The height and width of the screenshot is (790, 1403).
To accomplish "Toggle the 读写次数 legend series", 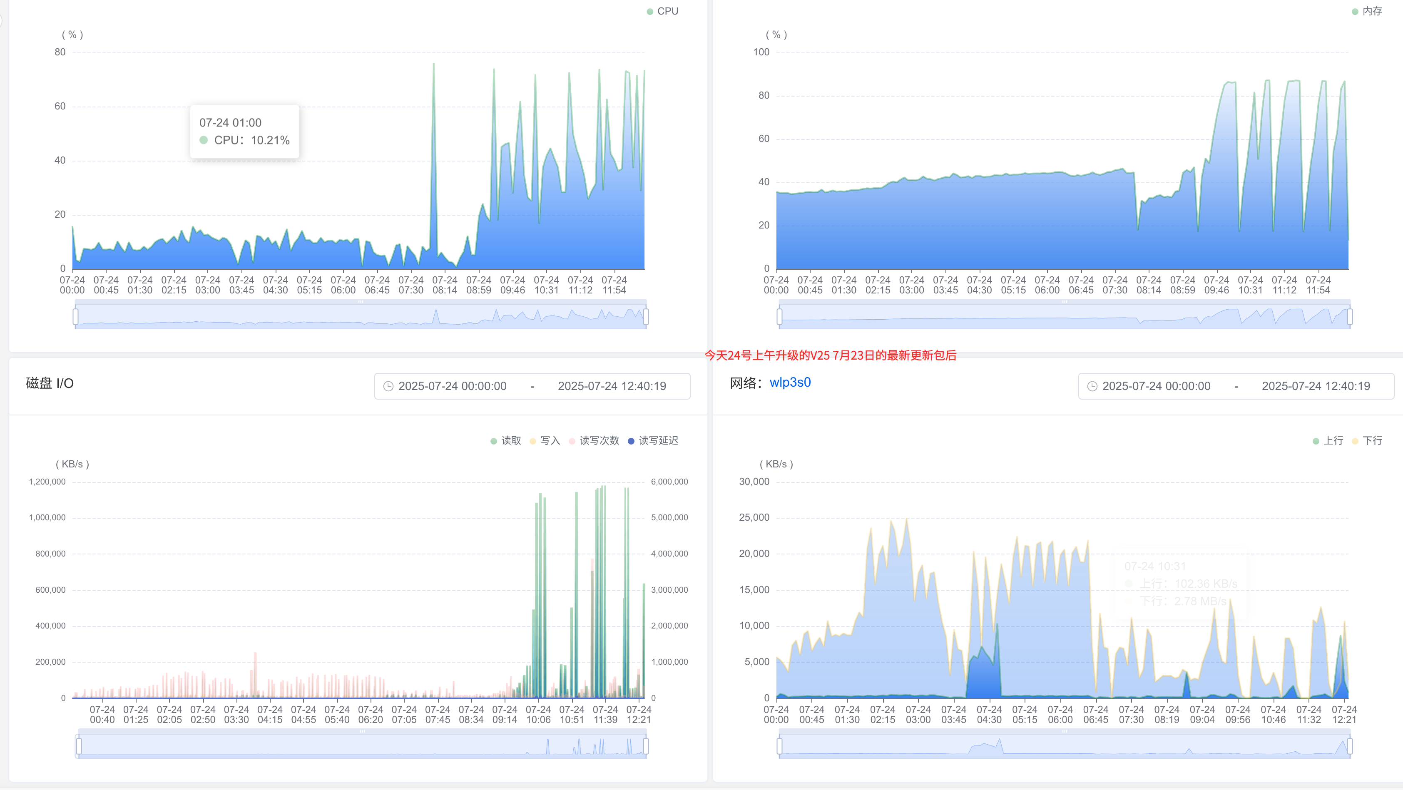I will (594, 440).
